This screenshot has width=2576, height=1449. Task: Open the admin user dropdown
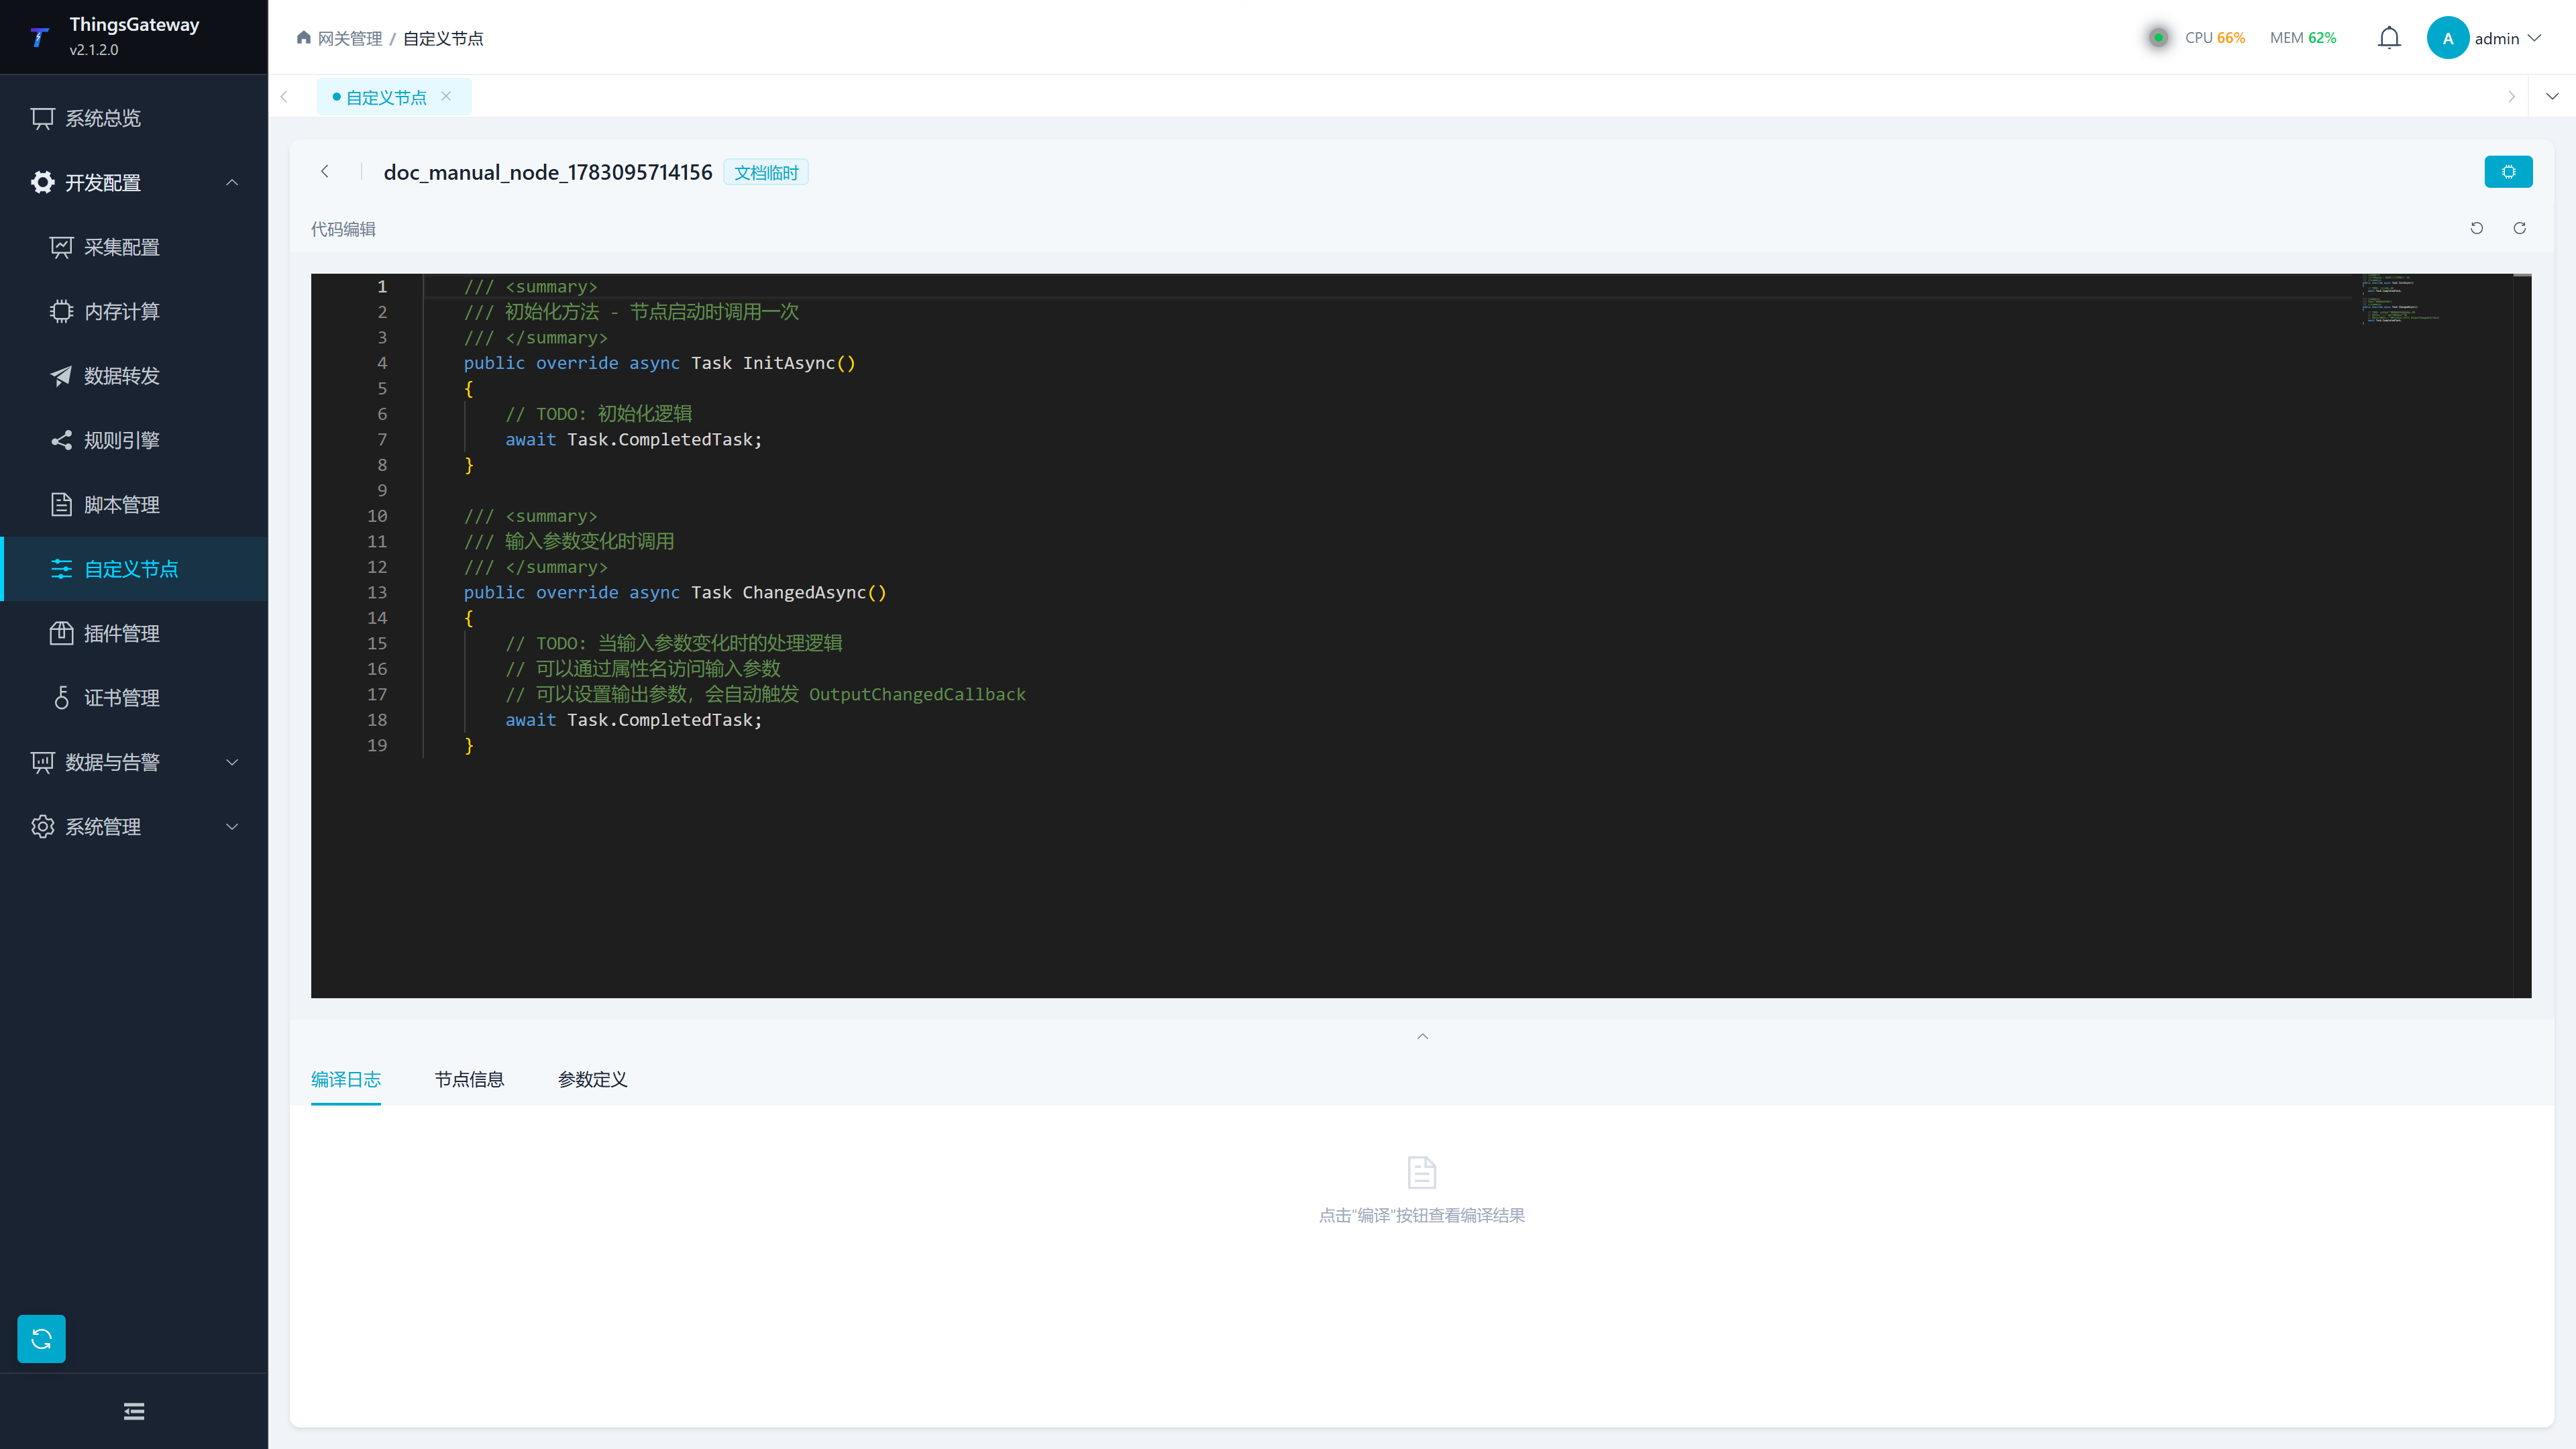(2509, 38)
